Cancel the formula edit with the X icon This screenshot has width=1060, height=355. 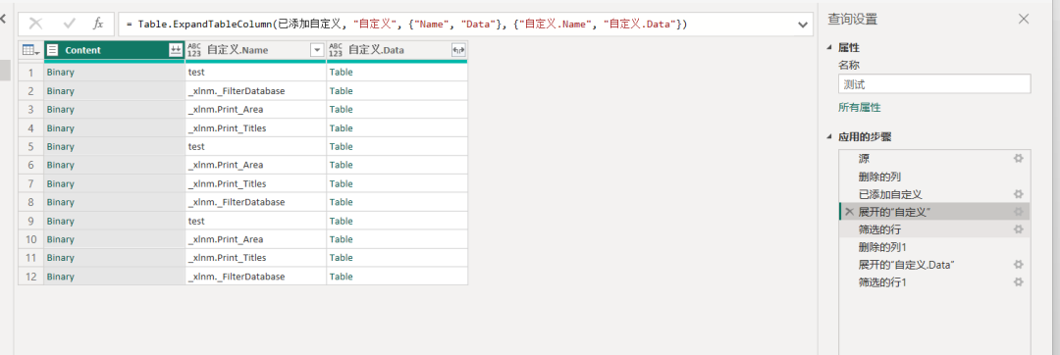point(36,24)
